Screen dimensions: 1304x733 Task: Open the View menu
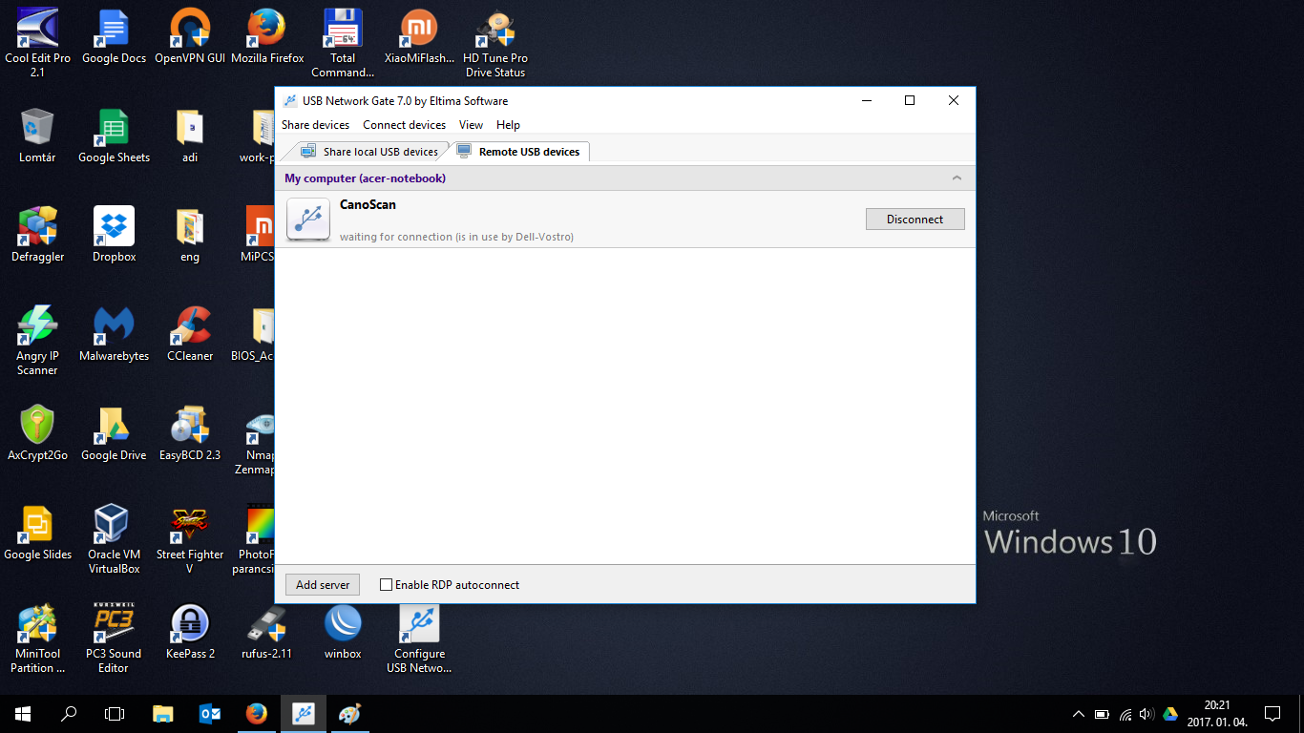click(x=471, y=125)
